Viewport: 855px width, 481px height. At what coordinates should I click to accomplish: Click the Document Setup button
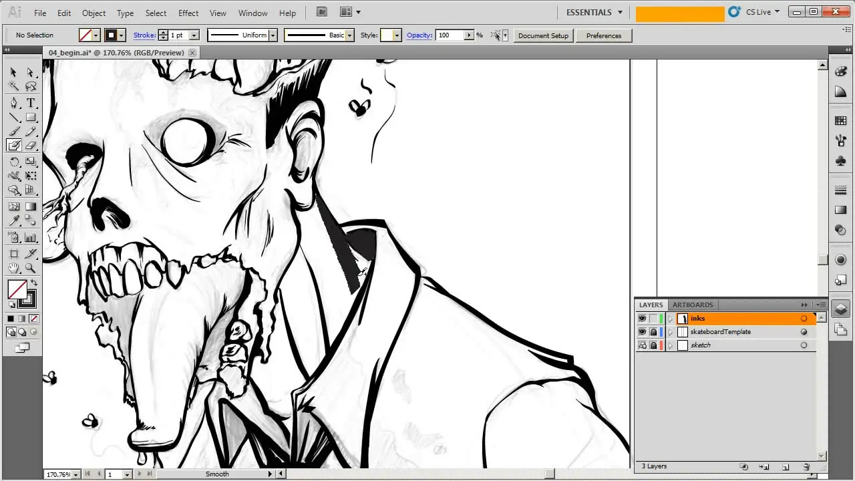[543, 35]
